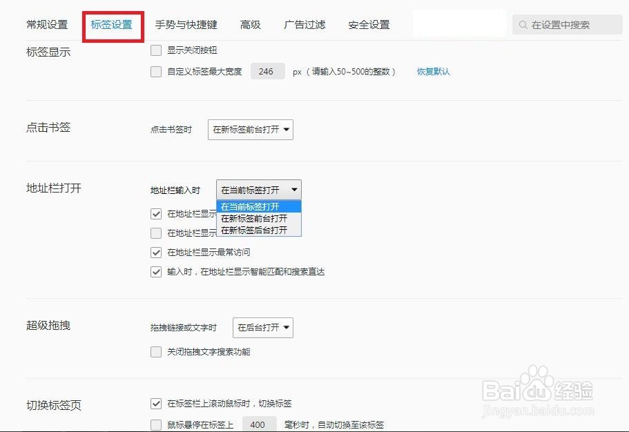Click the tab width input showing 246
The width and height of the screenshot is (629, 432).
click(267, 71)
